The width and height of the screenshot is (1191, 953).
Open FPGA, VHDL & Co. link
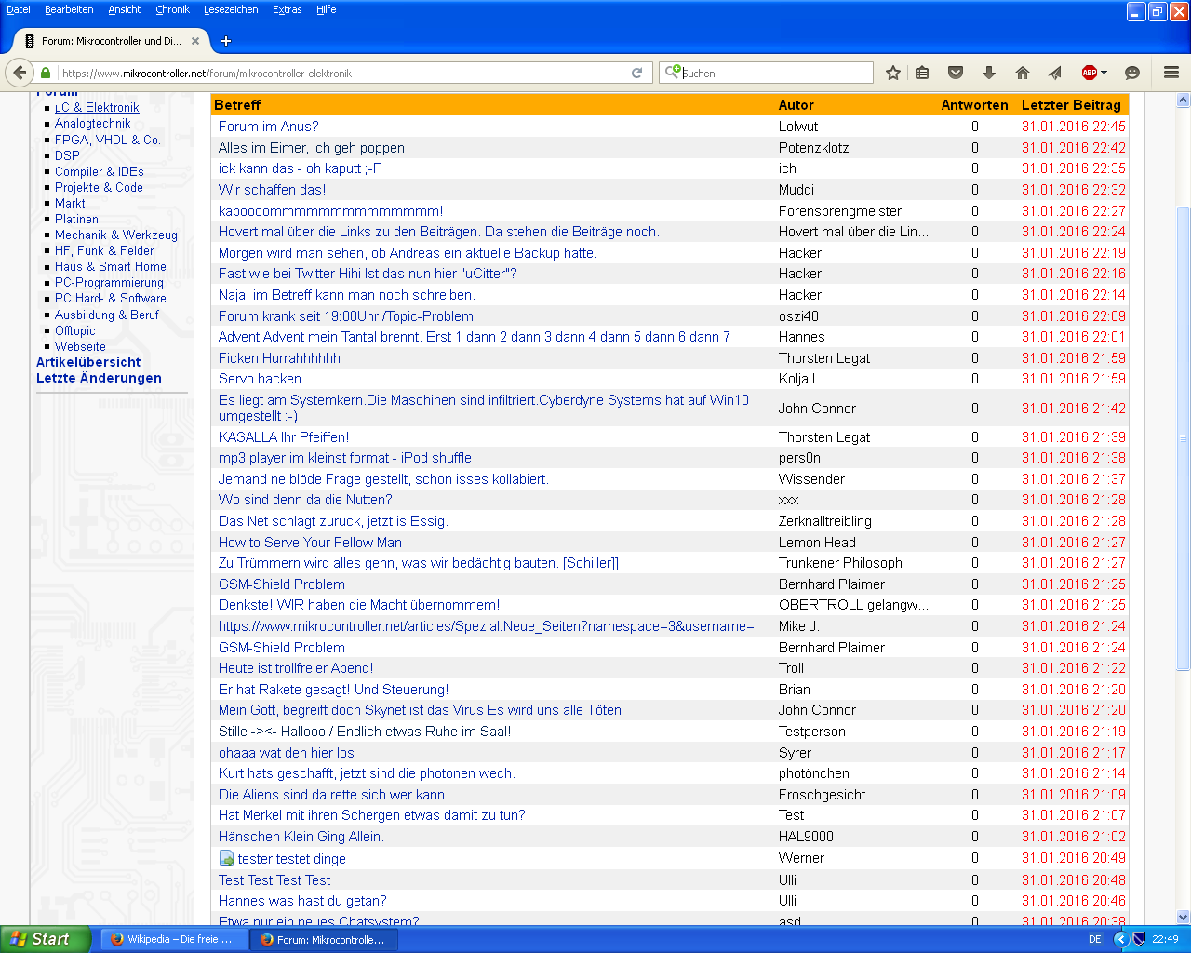108,140
